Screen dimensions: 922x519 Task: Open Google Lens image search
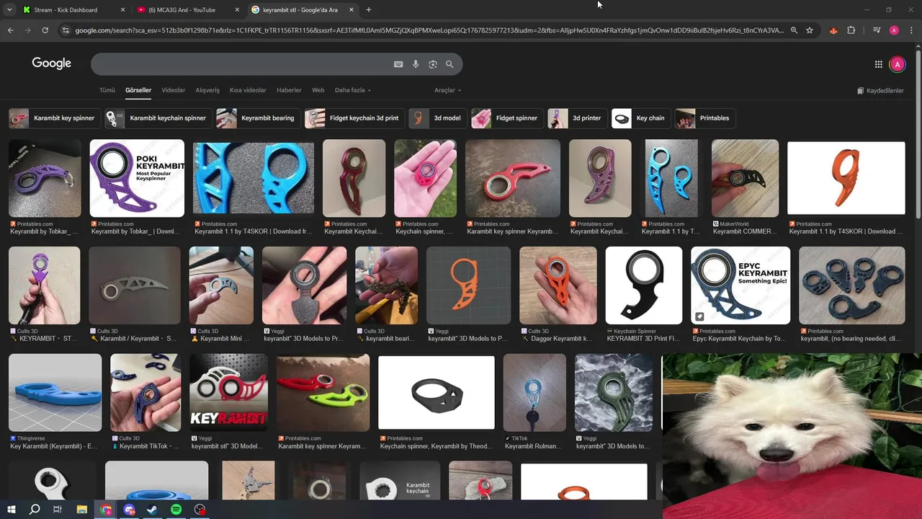(433, 64)
